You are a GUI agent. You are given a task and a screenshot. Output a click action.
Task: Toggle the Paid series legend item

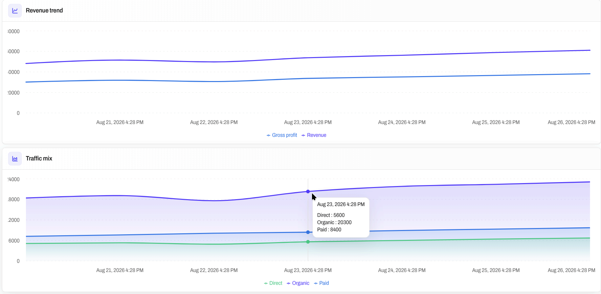coord(321,283)
